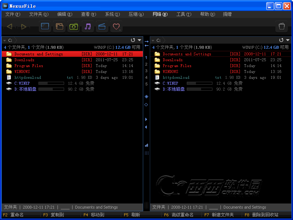Refresh the right panel with the reload icon
Viewport: 293px width, 220px height.
click(x=281, y=40)
